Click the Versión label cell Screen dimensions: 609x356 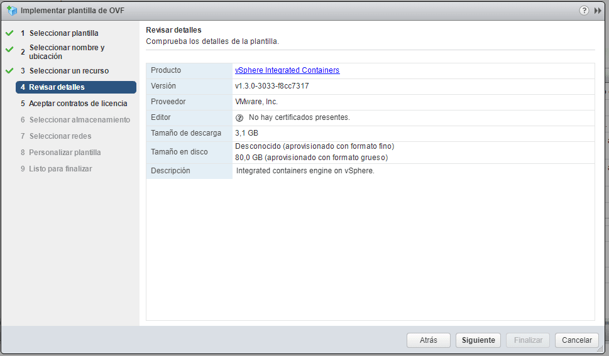pos(189,87)
